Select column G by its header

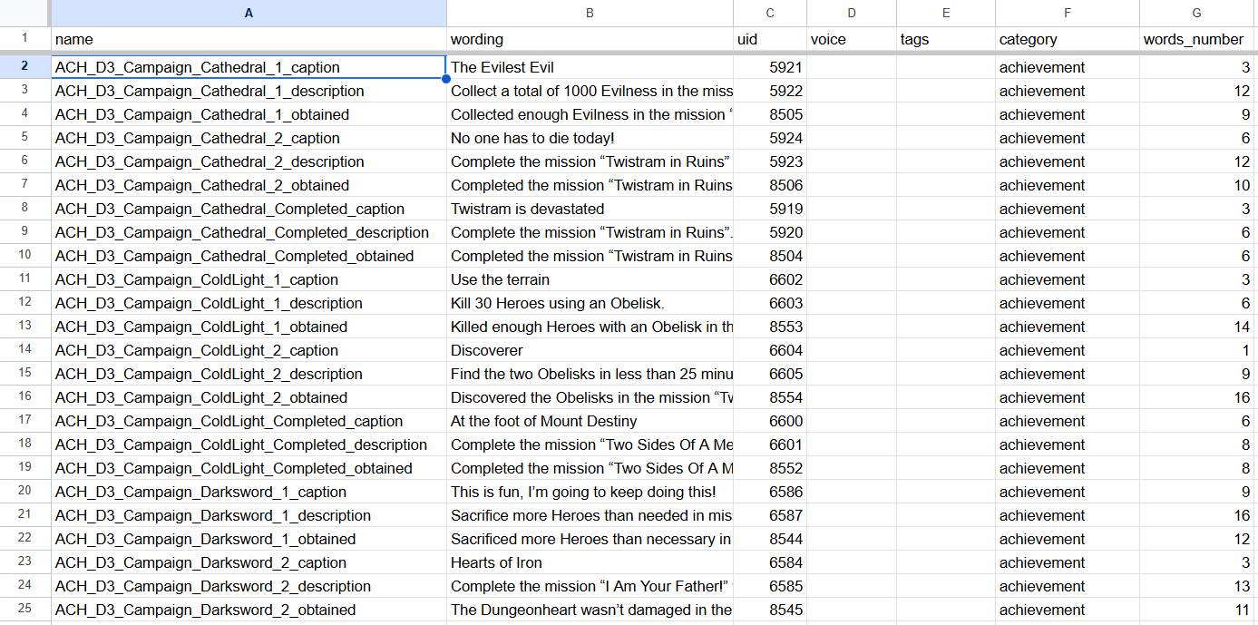click(x=1197, y=13)
